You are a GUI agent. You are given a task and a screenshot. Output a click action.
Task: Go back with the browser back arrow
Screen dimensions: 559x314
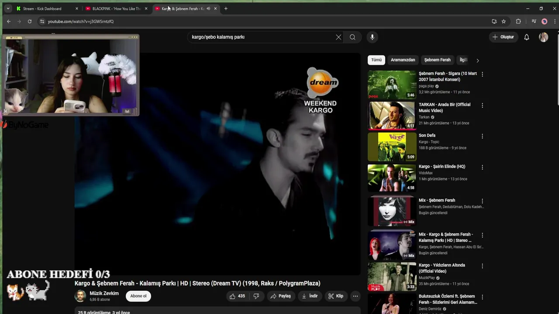[x=9, y=21]
